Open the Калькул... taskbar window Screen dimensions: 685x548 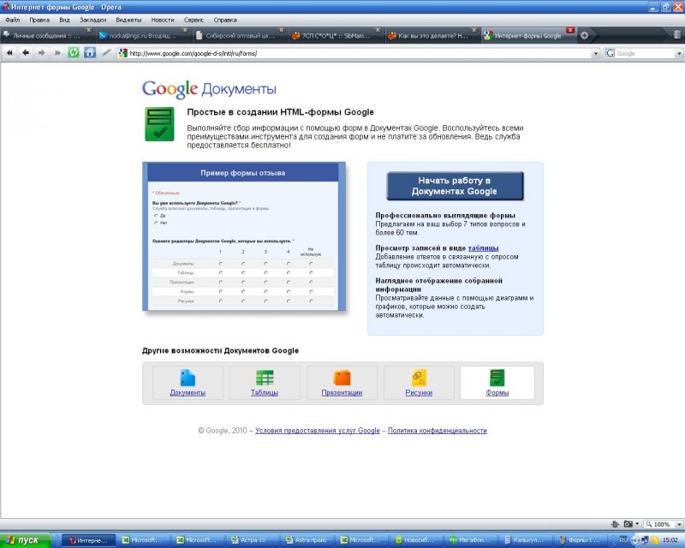pos(526,540)
